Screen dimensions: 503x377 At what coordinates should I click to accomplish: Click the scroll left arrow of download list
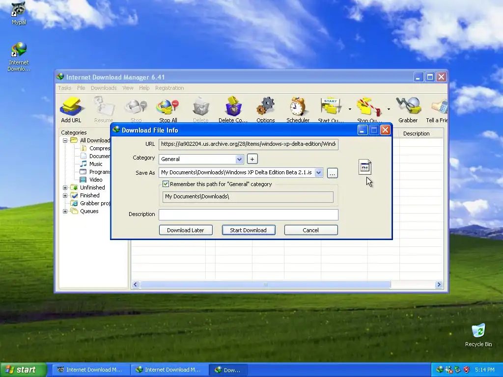coord(136,284)
